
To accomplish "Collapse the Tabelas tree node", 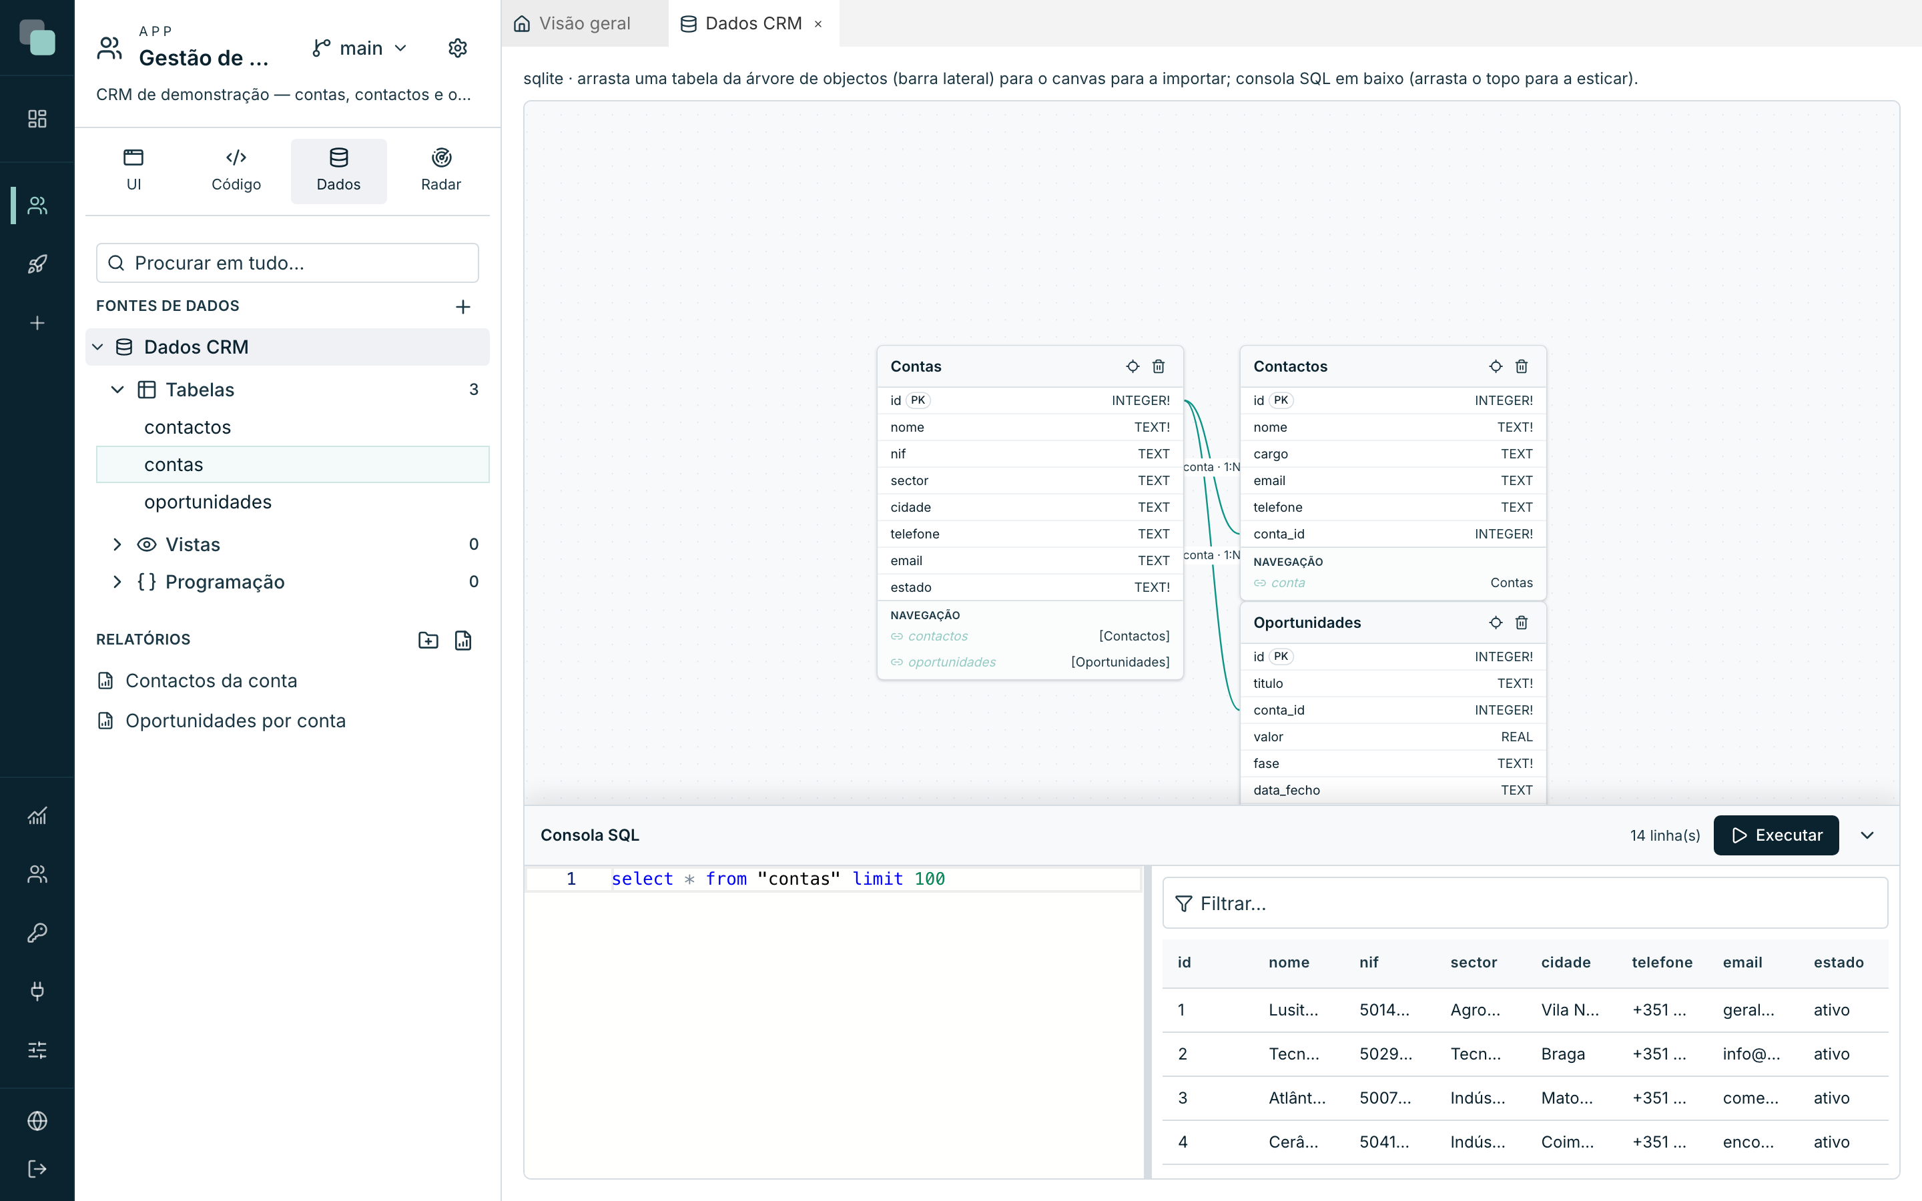I will pos(117,390).
